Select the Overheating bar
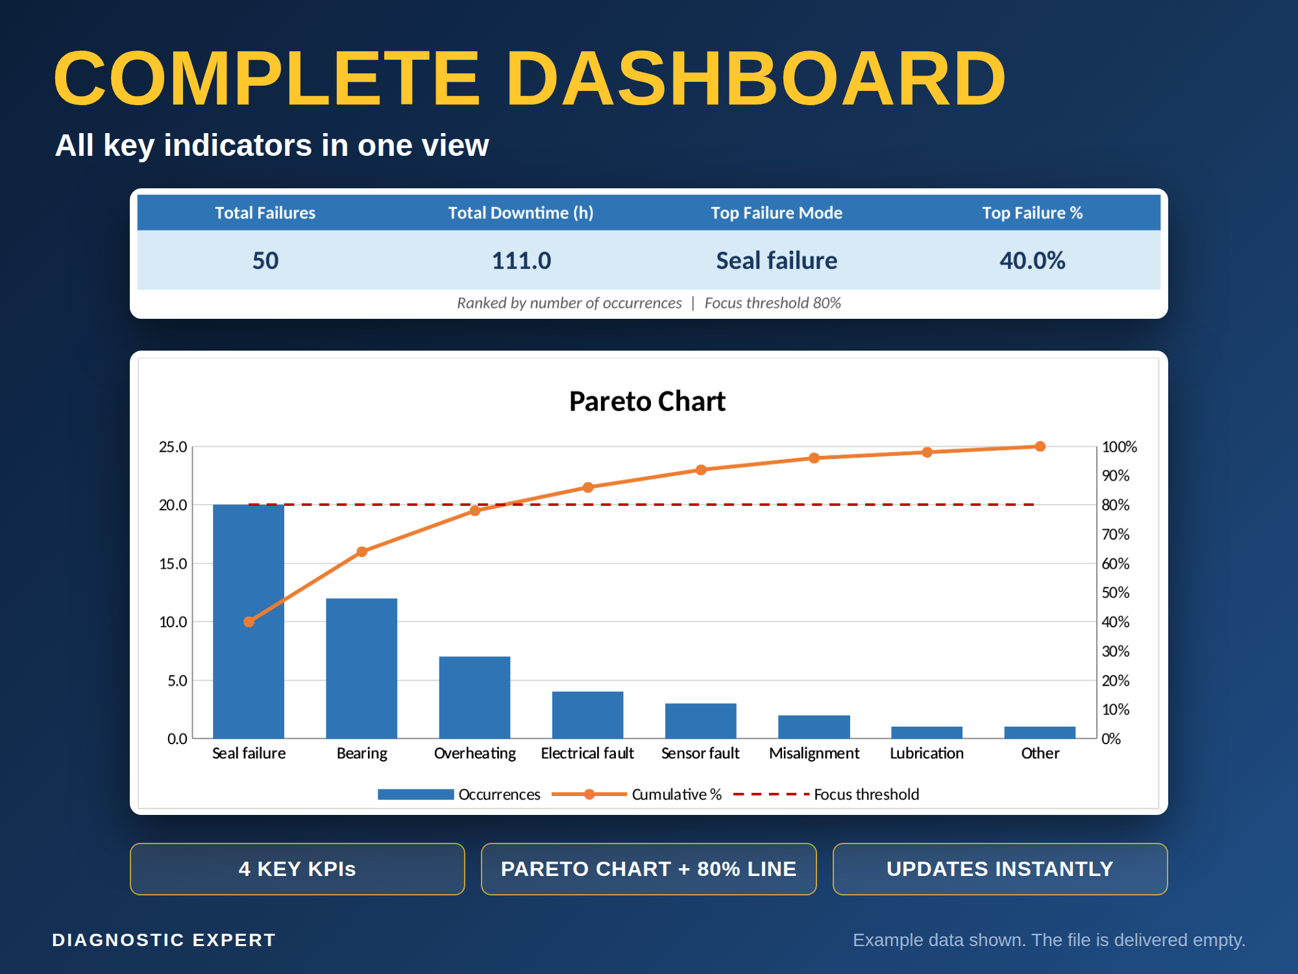The height and width of the screenshot is (974, 1298). coord(474,697)
